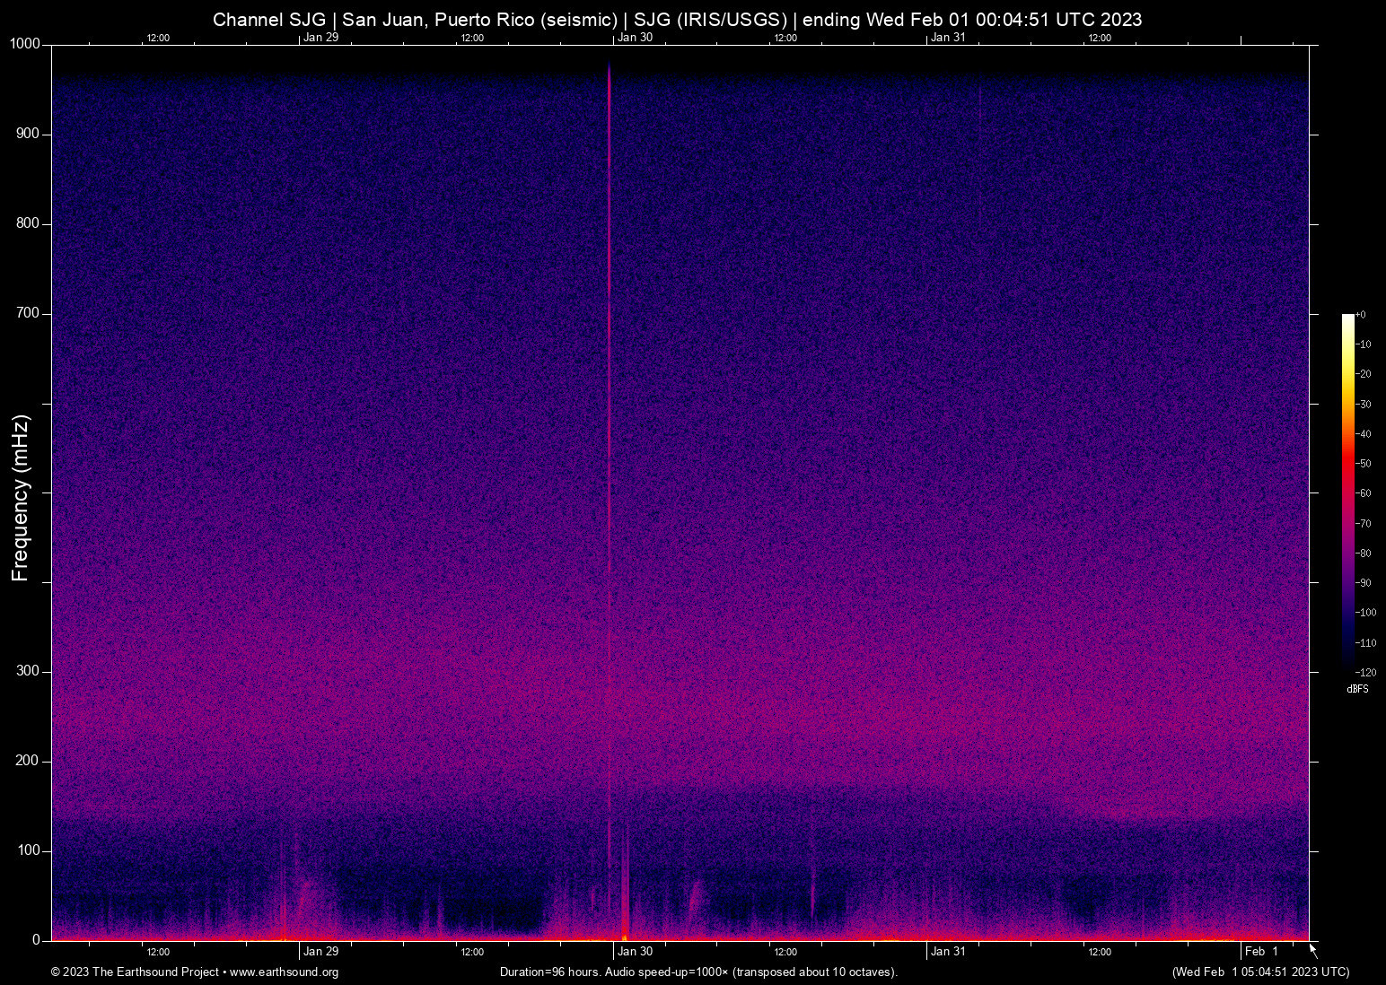Screen dimensions: 1386x985
Task: Click the first 12:00 tick on top axis
Action: tap(159, 38)
